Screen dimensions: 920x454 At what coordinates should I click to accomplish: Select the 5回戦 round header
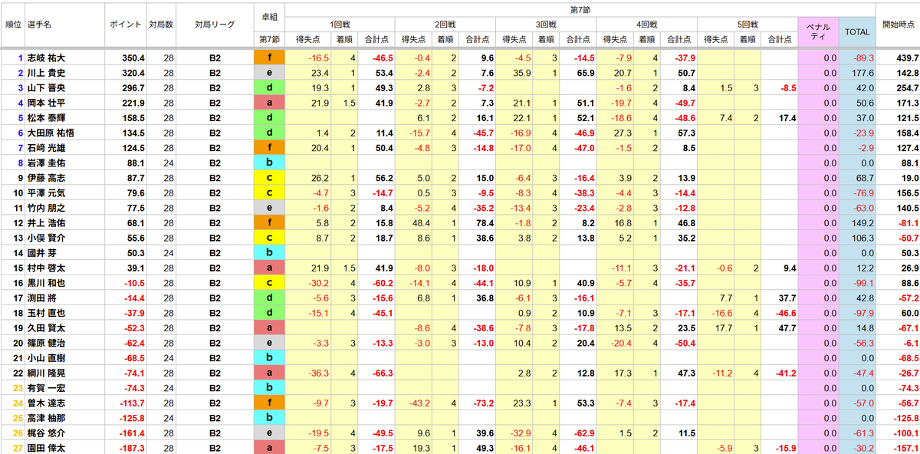[747, 25]
